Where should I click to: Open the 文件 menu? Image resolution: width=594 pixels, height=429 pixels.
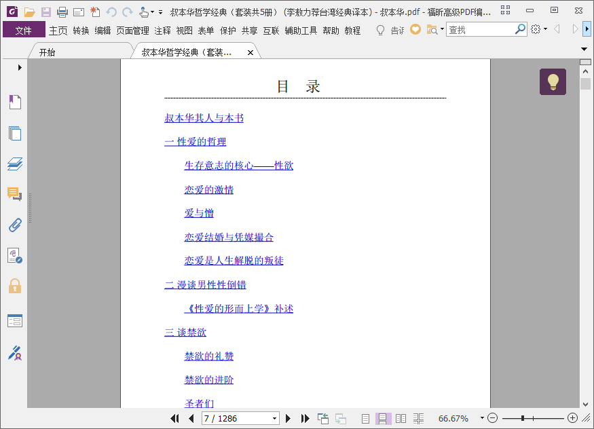[x=24, y=30]
